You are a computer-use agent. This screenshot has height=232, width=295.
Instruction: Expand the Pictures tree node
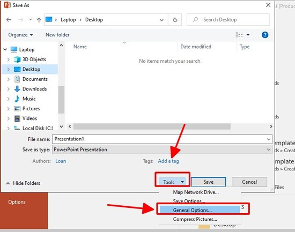(8, 109)
